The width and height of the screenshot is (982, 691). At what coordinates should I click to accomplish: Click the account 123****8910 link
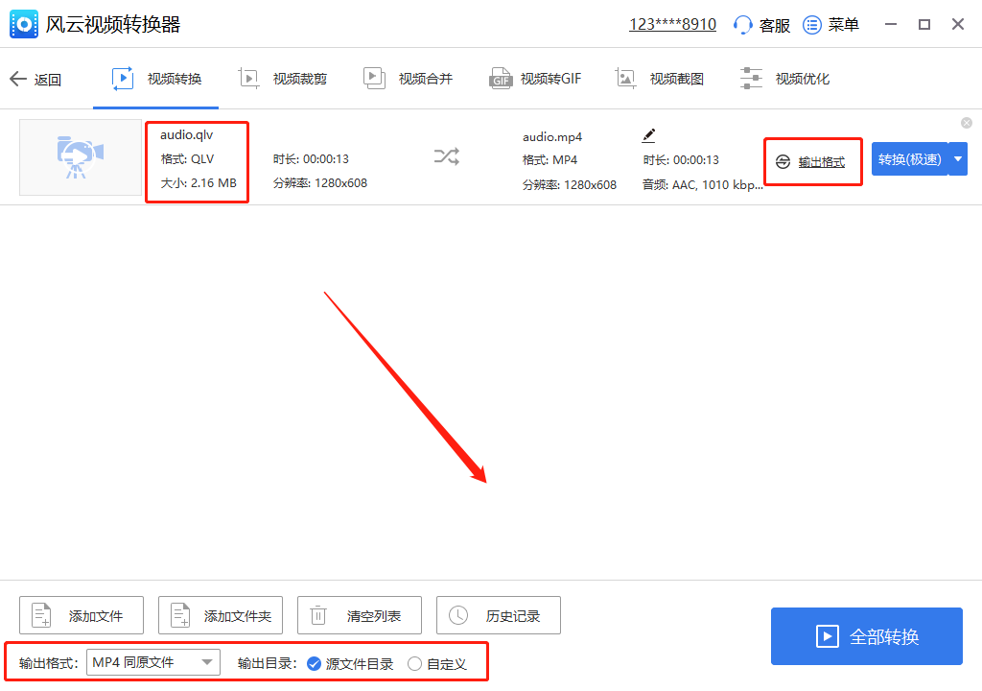tap(672, 24)
